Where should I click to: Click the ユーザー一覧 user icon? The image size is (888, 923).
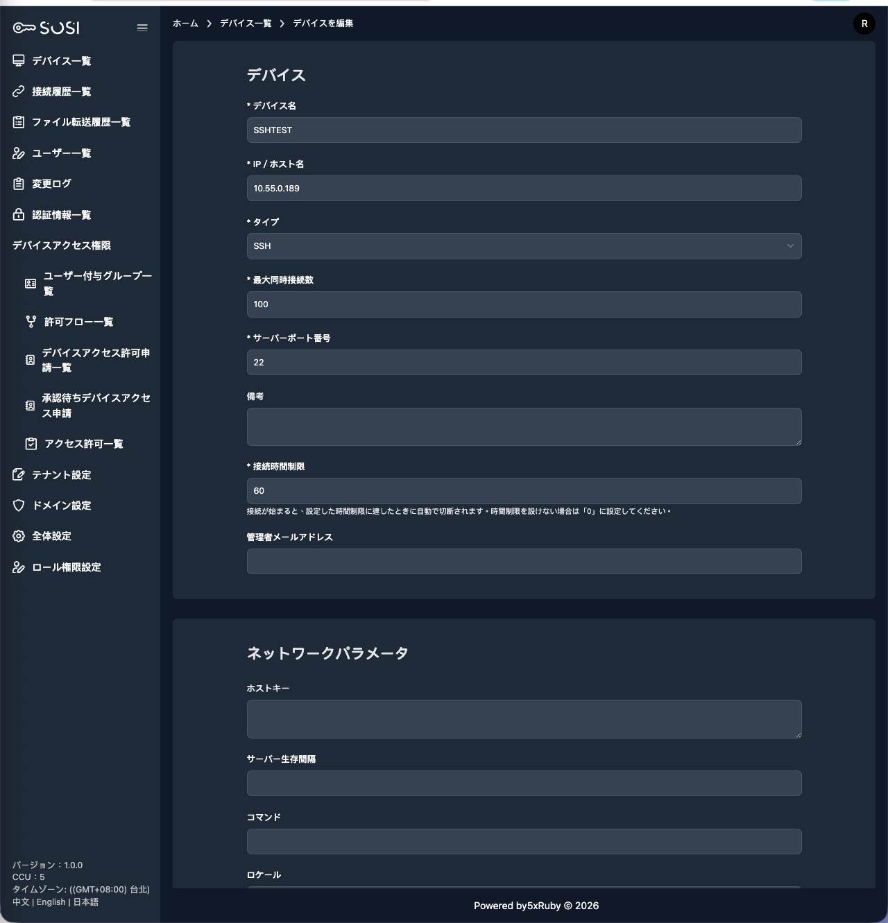click(x=19, y=153)
